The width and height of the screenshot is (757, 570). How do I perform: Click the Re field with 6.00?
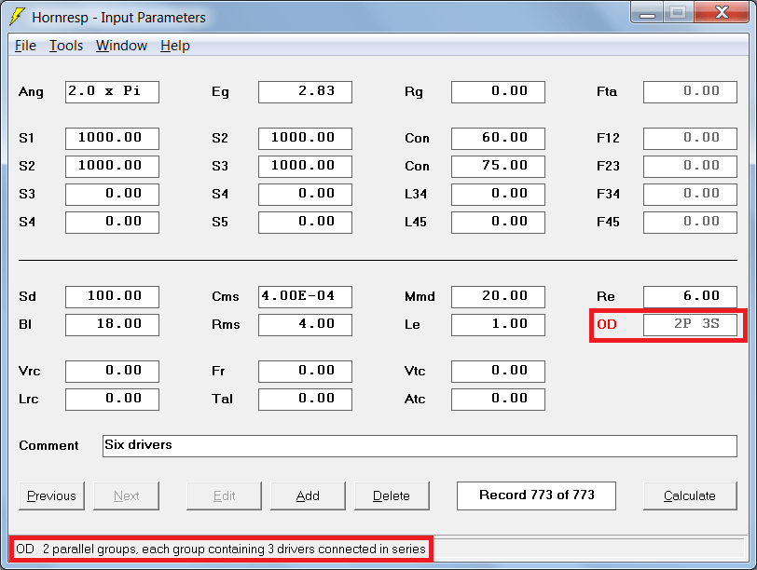(691, 296)
